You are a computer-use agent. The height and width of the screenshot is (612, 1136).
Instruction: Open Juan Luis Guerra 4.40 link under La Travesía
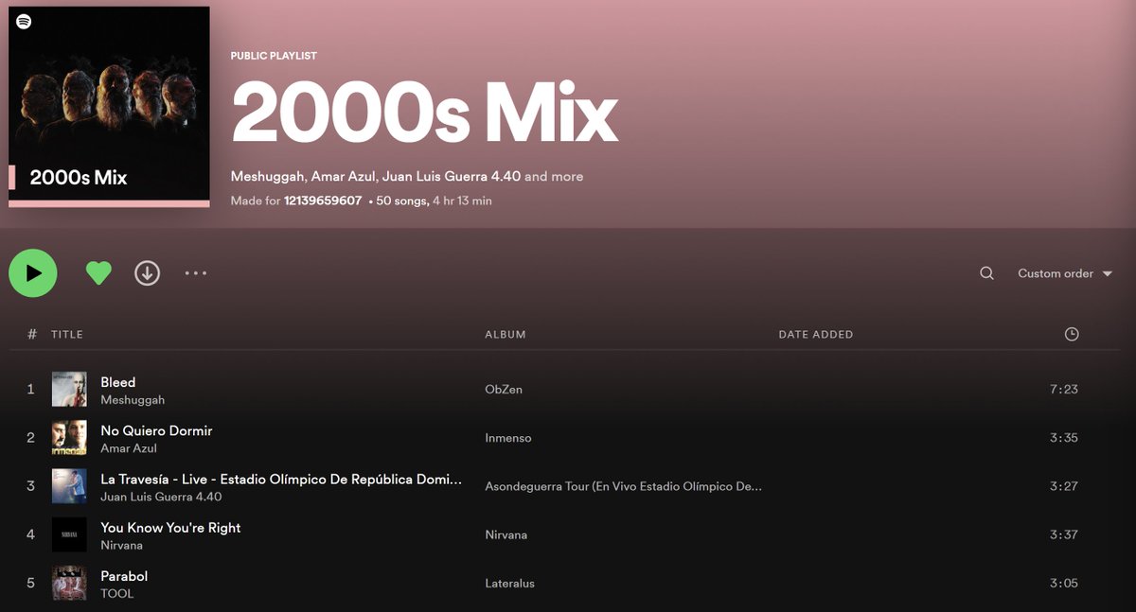point(161,497)
